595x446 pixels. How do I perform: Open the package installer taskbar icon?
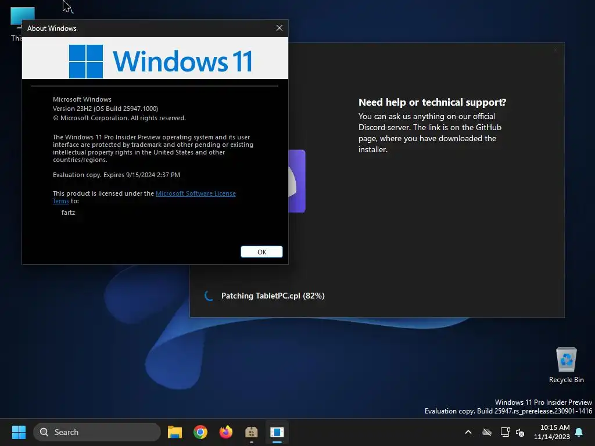click(251, 432)
